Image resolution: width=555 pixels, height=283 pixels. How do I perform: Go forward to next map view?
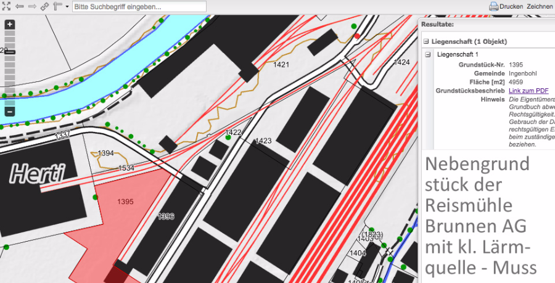tap(31, 6)
